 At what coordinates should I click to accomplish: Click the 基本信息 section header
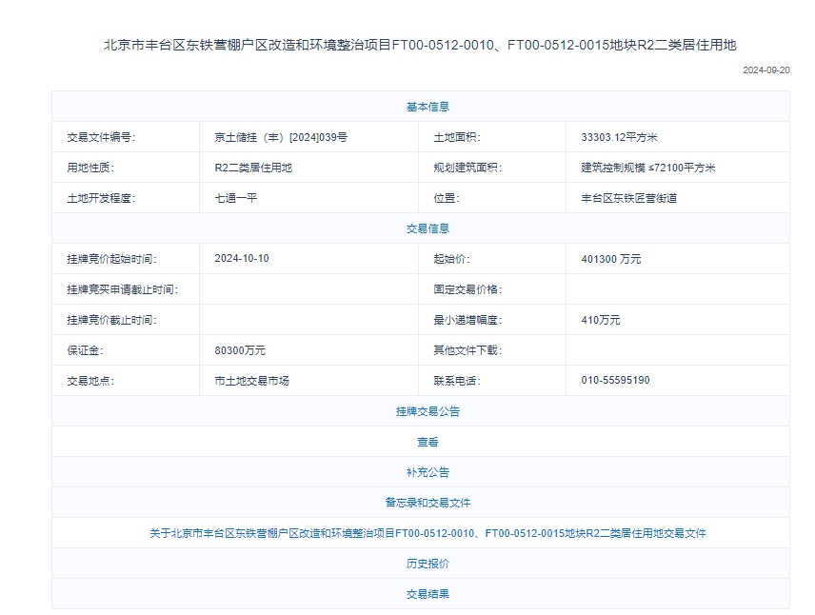coord(427,107)
